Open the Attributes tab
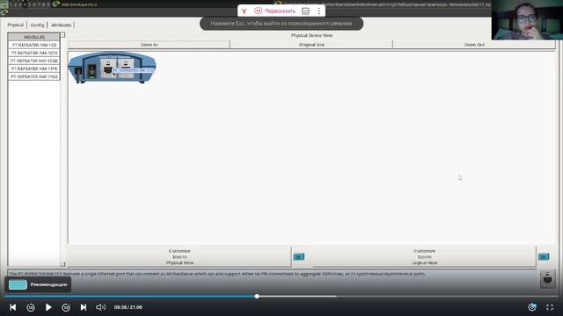 click(62, 25)
